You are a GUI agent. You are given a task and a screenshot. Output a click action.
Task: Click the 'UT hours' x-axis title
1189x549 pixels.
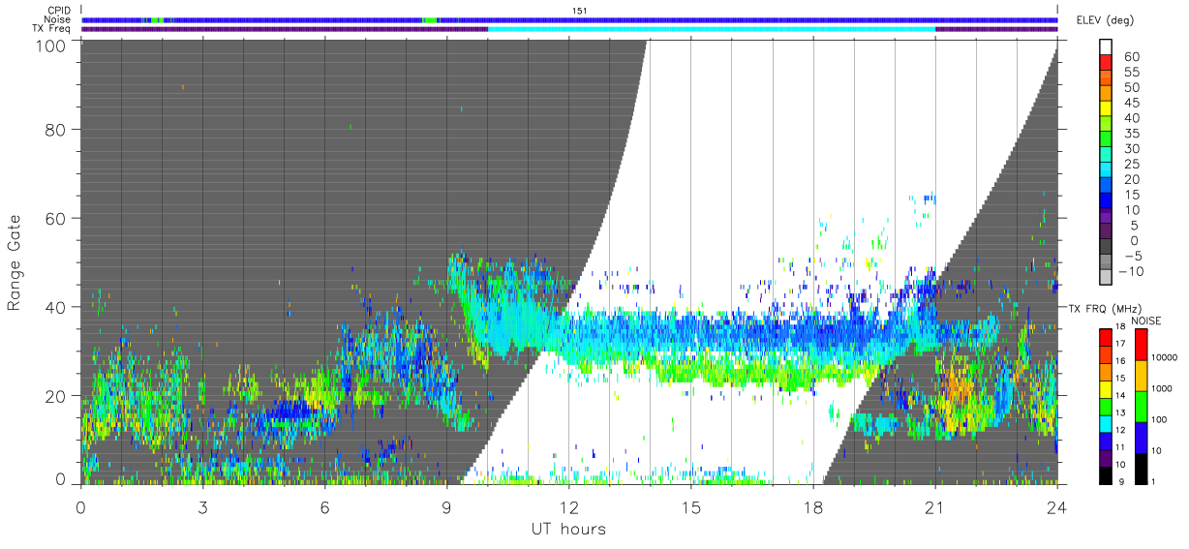[x=568, y=529]
